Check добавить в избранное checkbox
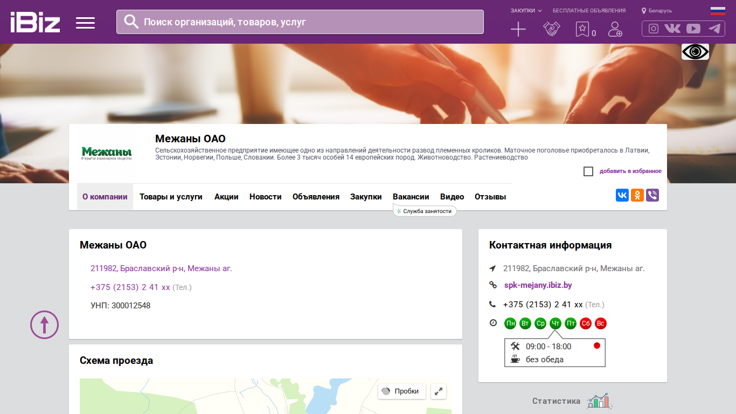The image size is (736, 414). click(x=588, y=171)
